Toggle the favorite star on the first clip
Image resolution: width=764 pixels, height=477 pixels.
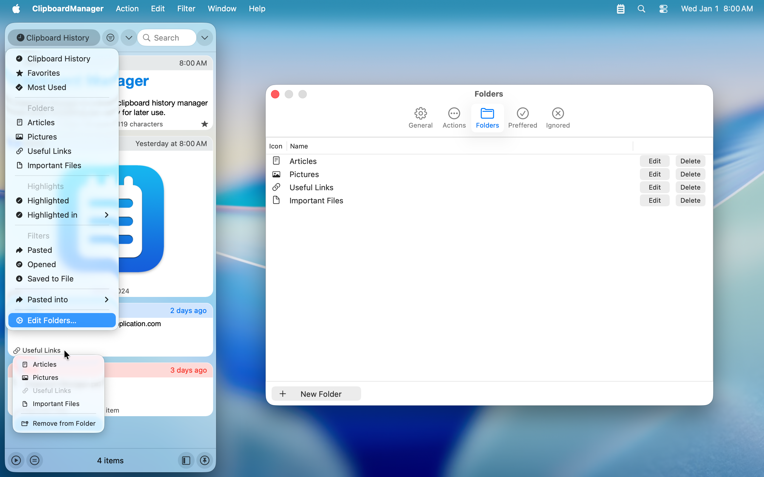pos(204,124)
